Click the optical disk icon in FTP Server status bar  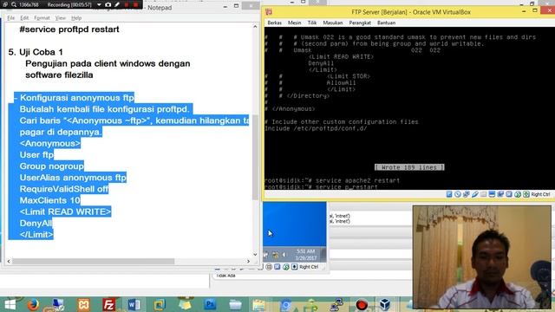coord(458,194)
